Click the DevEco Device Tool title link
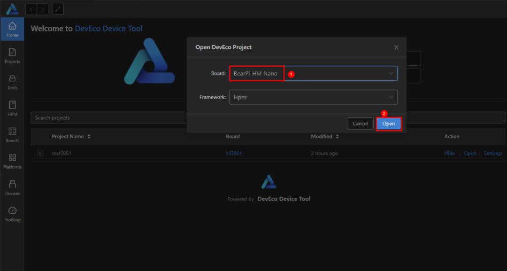This screenshot has height=271, width=507. pyautogui.click(x=108, y=29)
